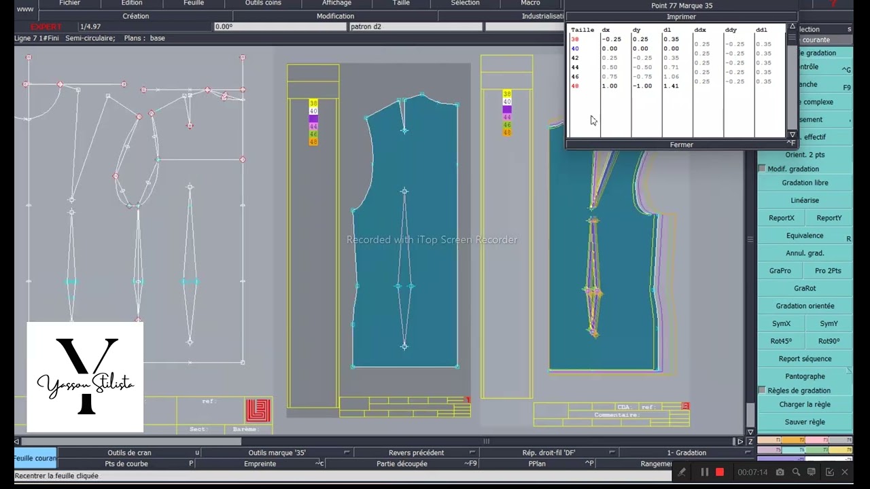870x489 pixels.
Task: Click the 0.00° angle field
Action: pos(280,26)
